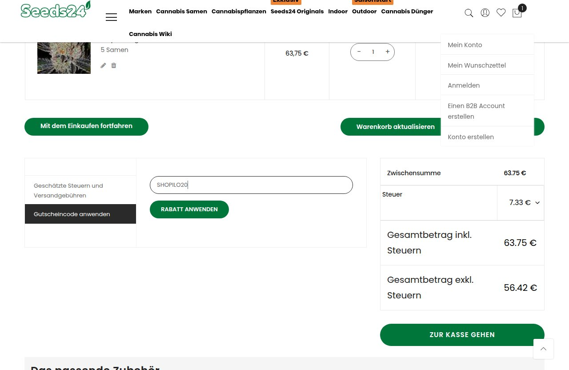Click the search magnifier icon
This screenshot has height=370, width=569.
pos(469,13)
